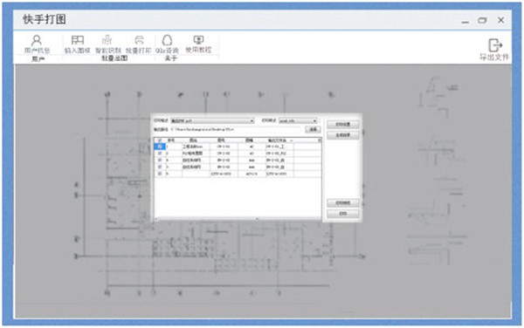Screen dimensions: 524x328
Task: Open the 使用教程 tutorial icon
Action: pos(198,44)
